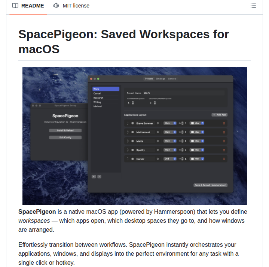
Task: Open the Main monitor dropdown for Marta
Action: point(170,141)
